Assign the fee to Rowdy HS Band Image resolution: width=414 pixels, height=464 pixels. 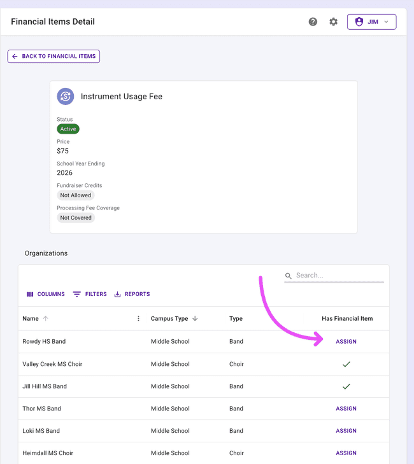(x=346, y=342)
